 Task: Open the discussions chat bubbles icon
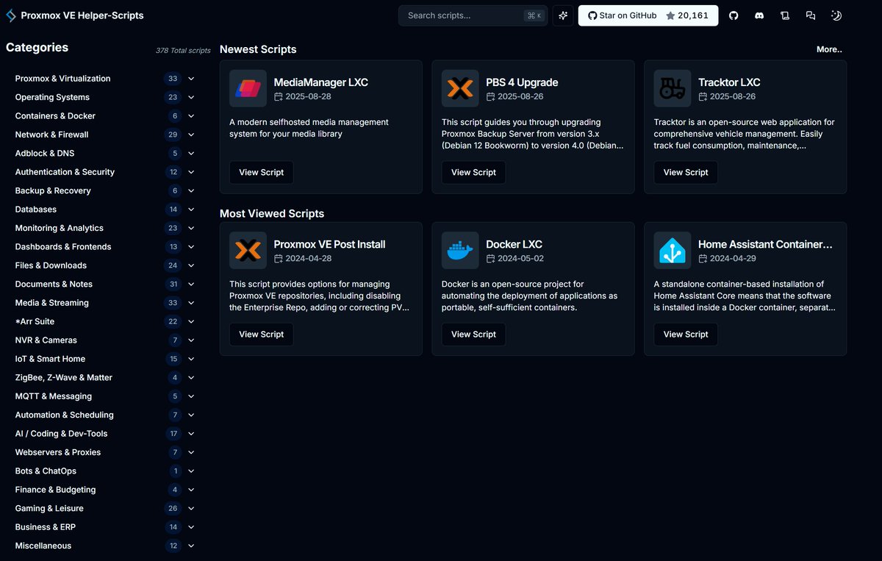(811, 15)
